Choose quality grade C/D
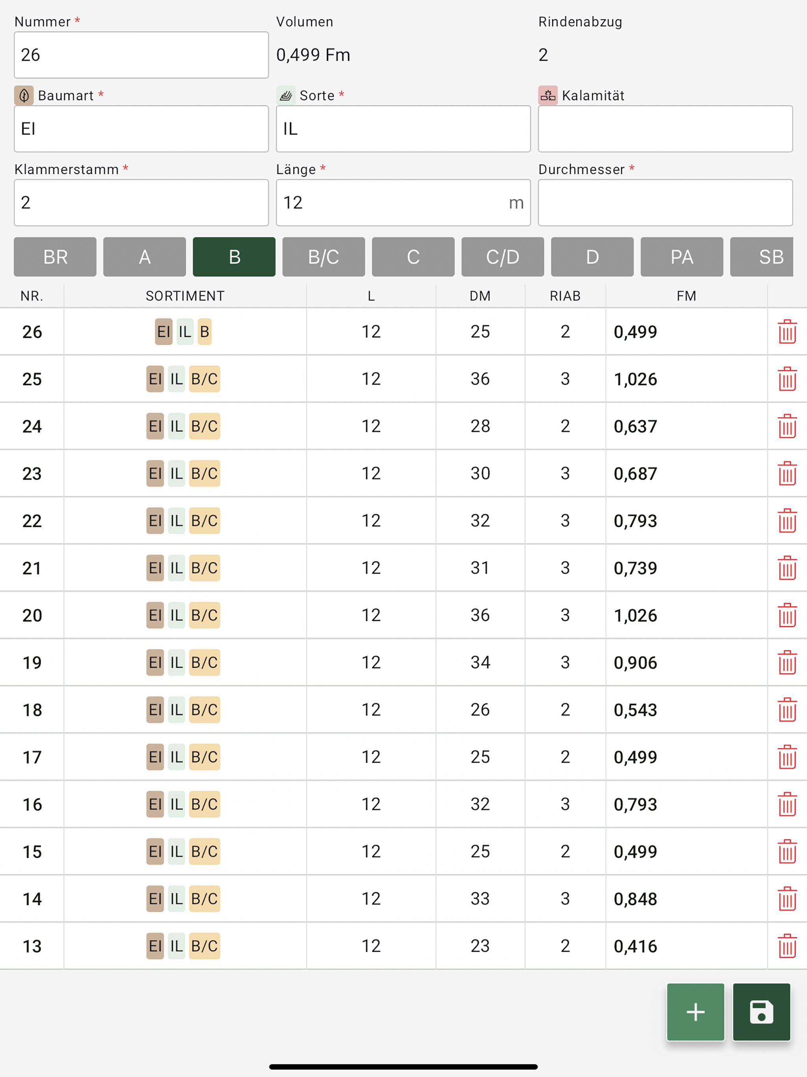Screen dimensions: 807x1077 (x=503, y=257)
